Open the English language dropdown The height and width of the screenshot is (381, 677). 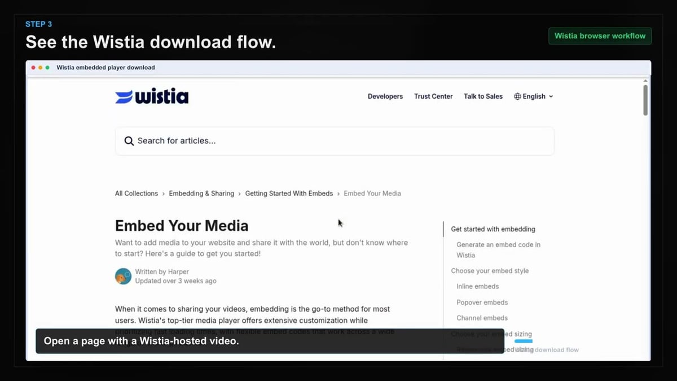(x=534, y=97)
